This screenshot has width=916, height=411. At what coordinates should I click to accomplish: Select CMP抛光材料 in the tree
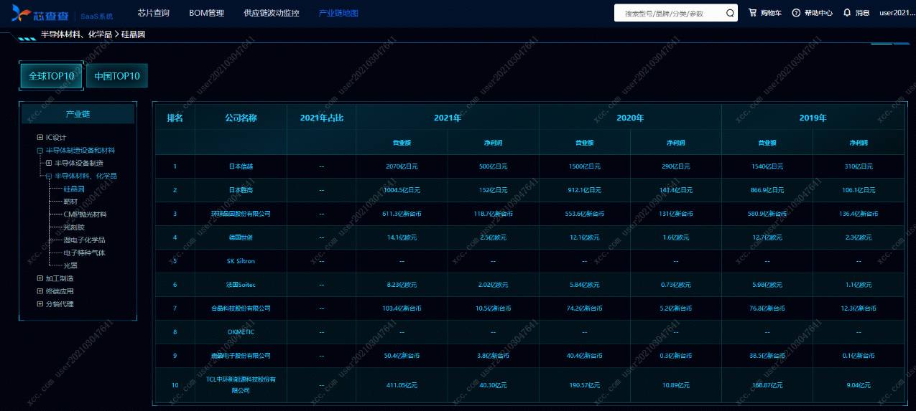point(85,214)
